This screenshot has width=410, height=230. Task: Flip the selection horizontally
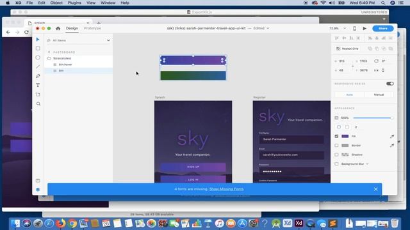pyautogui.click(x=376, y=70)
